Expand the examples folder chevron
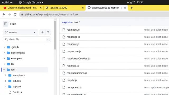 click(x=4, y=58)
